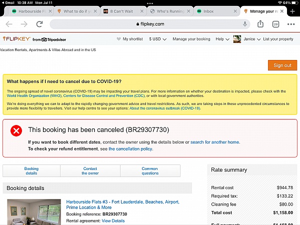The width and height of the screenshot is (300, 225).
Task: Close the 'Manage your' tab
Action: coord(282,11)
